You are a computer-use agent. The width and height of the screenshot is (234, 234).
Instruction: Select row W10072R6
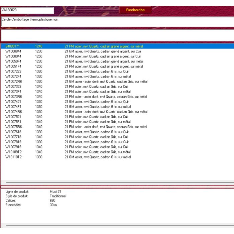117,82
